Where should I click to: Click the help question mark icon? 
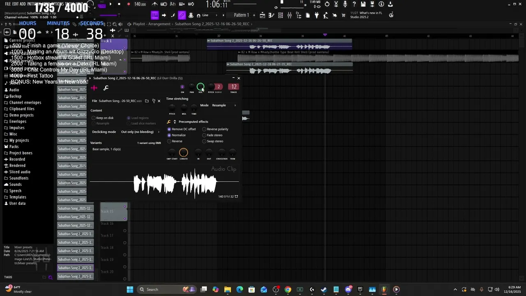pyautogui.click(x=354, y=4)
